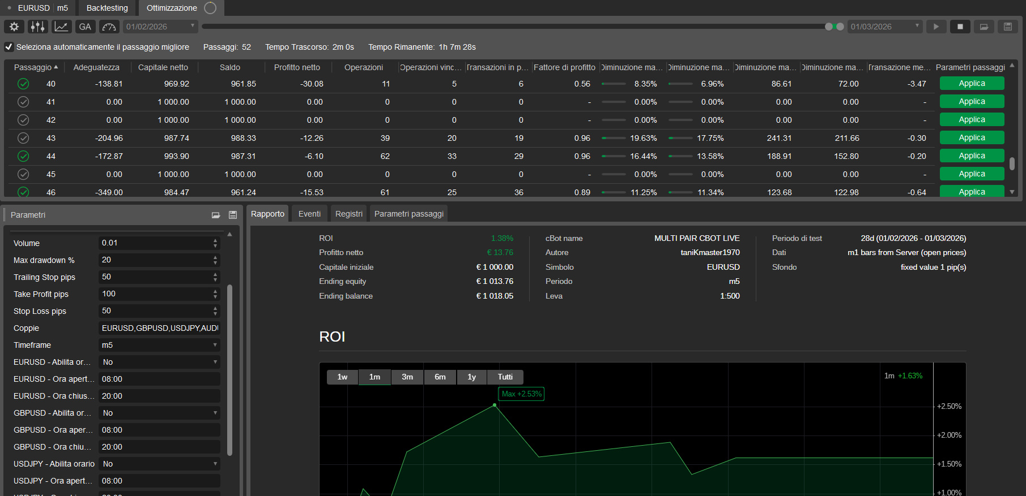
Task: Click the Max +2.53% chart marker
Action: (x=521, y=394)
